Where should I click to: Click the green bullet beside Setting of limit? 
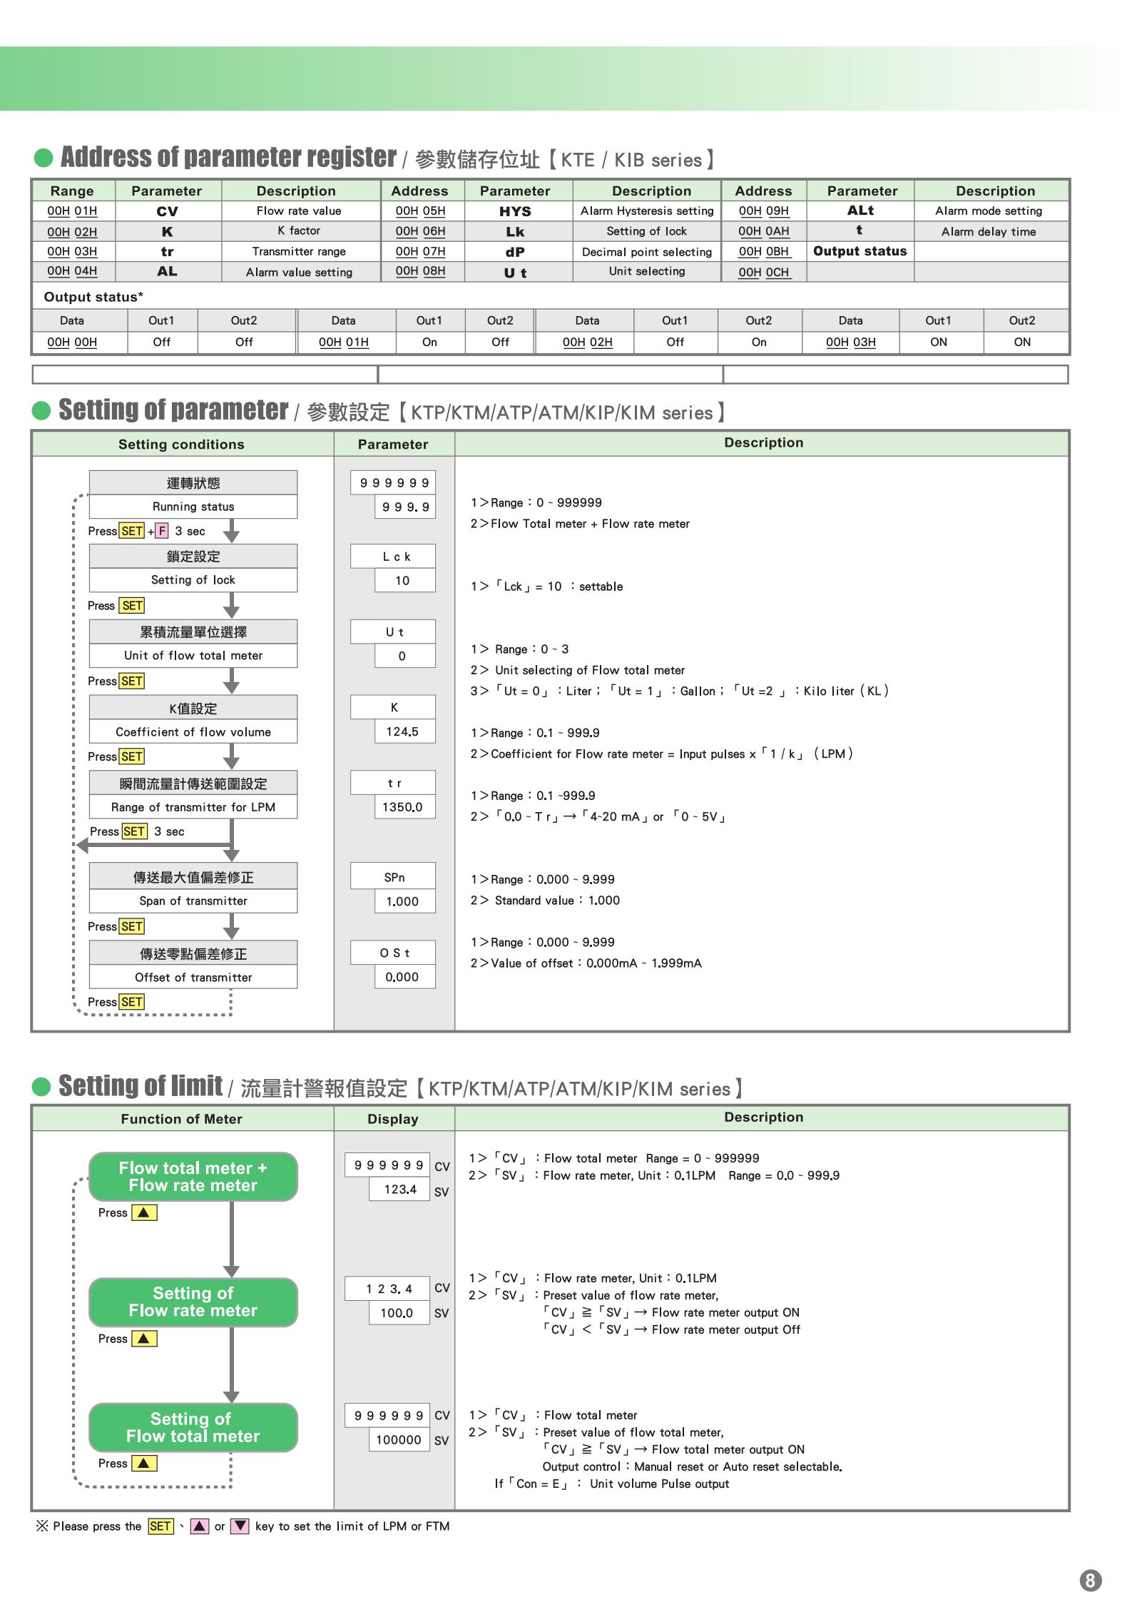pos(42,1086)
